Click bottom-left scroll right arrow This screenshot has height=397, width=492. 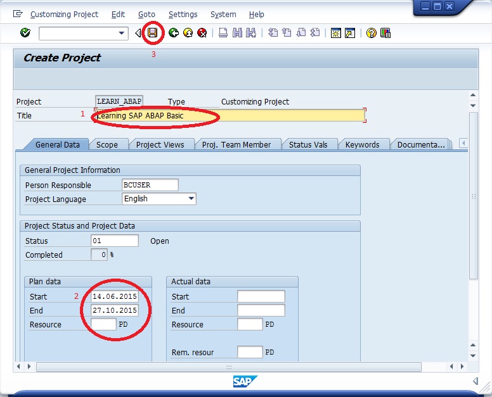(29, 367)
